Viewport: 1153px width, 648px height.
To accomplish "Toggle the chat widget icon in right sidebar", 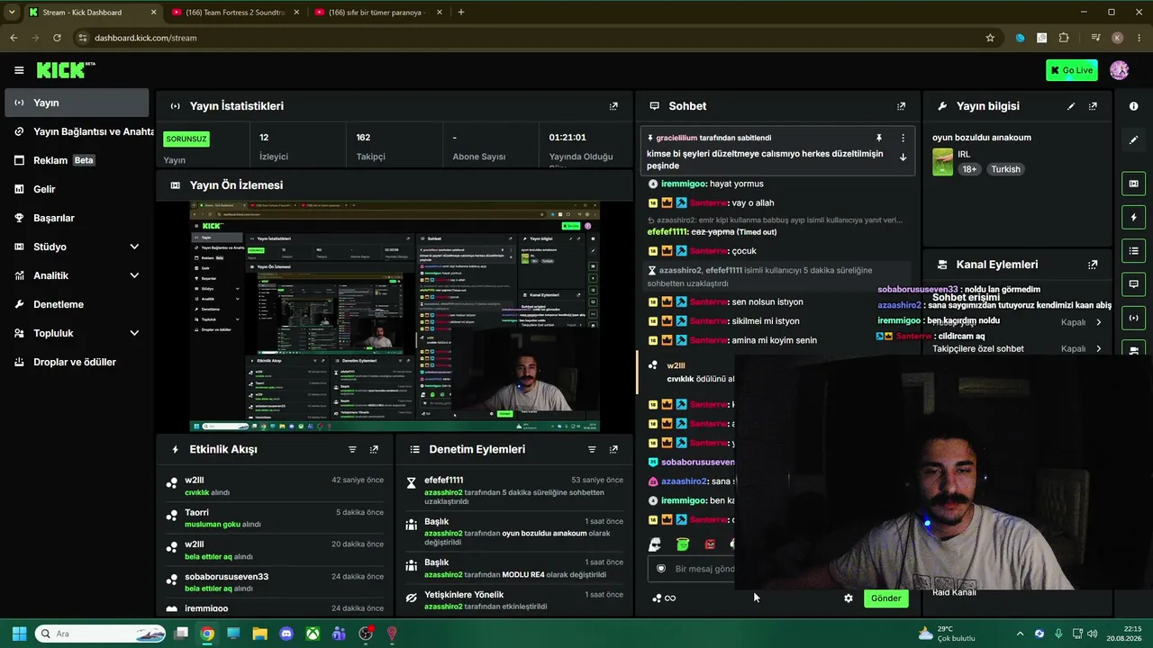I will [1133, 283].
